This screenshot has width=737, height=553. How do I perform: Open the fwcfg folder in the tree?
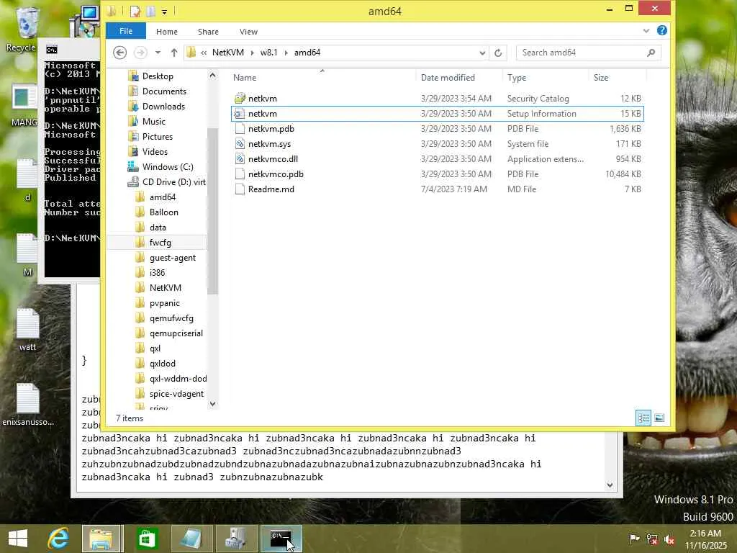point(160,243)
